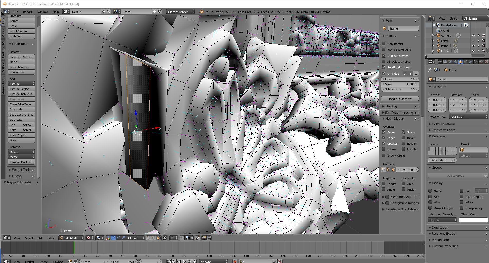489x263 pixels.
Task: Open the Mesh menu in 3D header
Action: (x=52, y=238)
